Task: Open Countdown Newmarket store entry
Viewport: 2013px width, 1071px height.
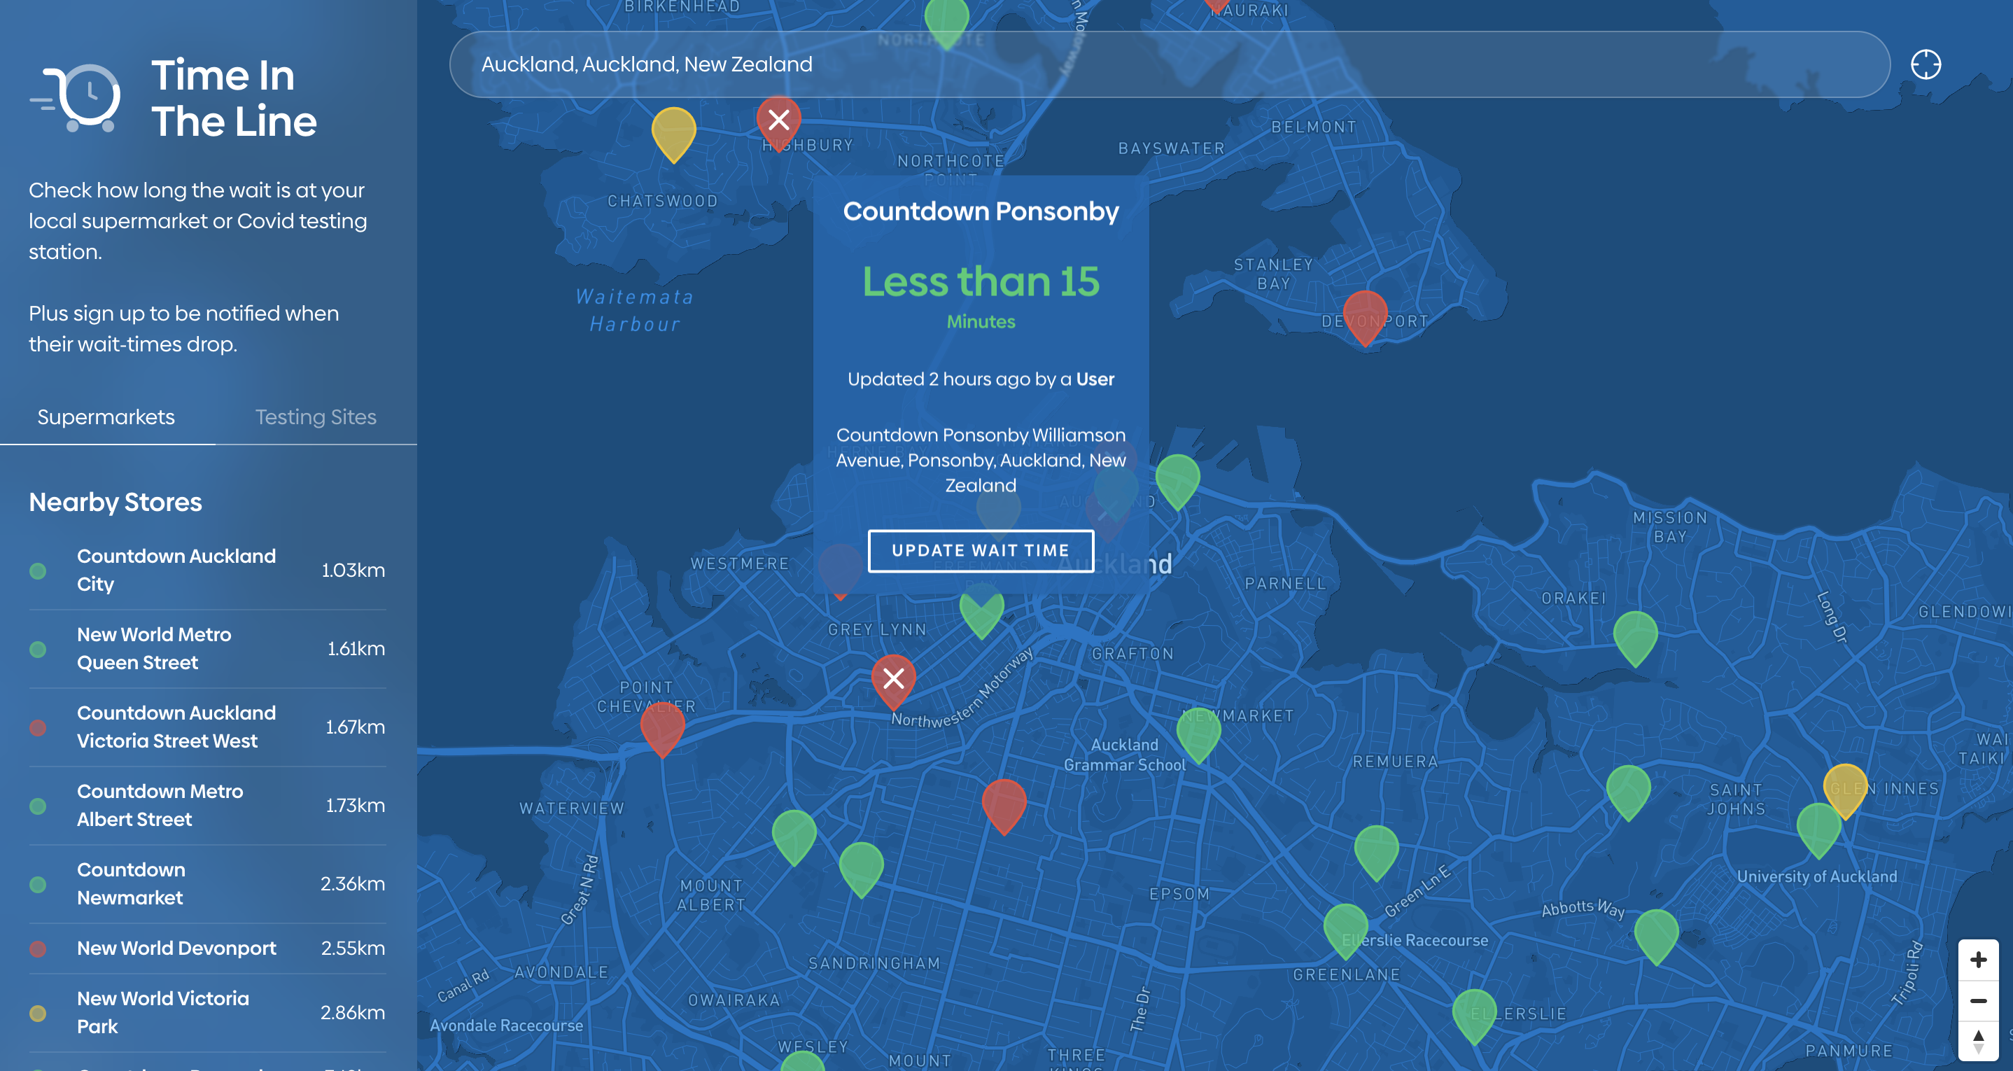Action: pos(207,883)
